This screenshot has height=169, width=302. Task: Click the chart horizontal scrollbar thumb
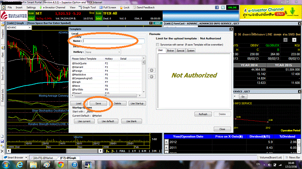(83, 151)
